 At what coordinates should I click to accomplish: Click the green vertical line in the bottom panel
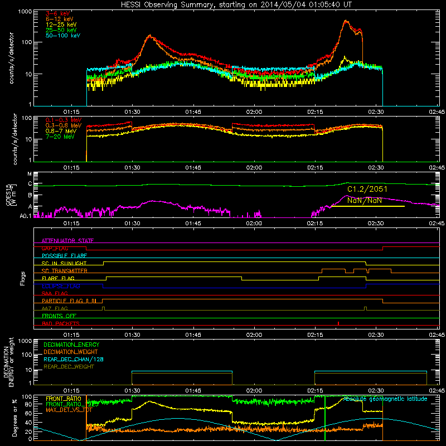(x=325, y=418)
